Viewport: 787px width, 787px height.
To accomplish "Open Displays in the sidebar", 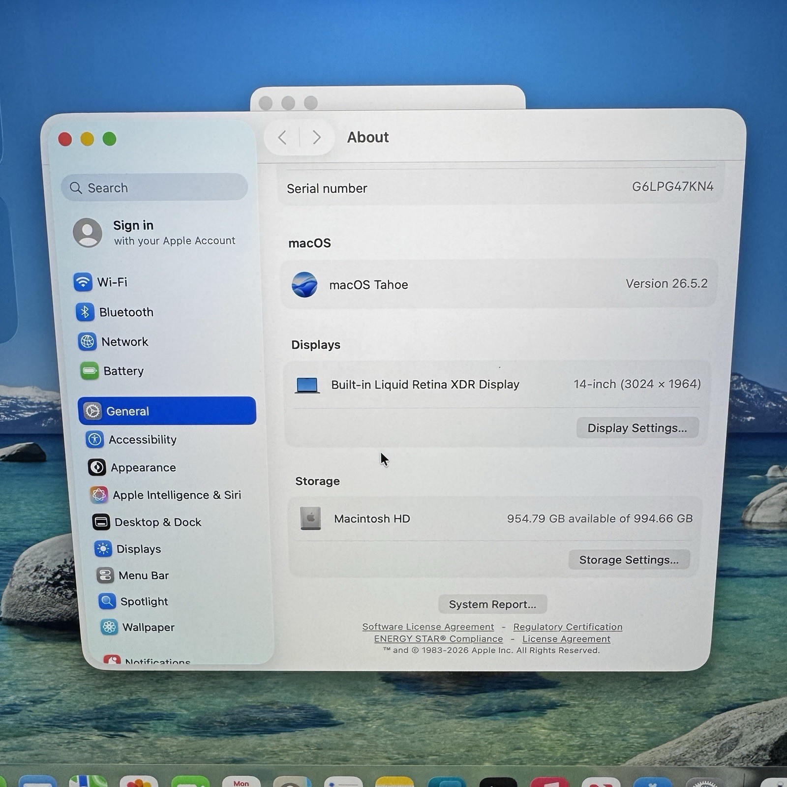I will tap(128, 548).
